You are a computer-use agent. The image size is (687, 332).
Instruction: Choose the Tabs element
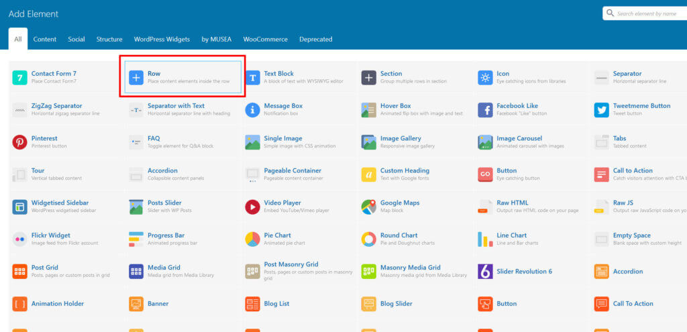639,142
